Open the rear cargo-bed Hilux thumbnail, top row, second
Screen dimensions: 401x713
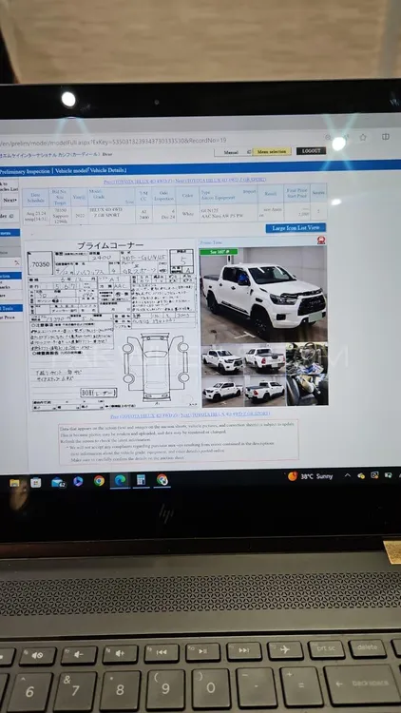click(x=264, y=358)
